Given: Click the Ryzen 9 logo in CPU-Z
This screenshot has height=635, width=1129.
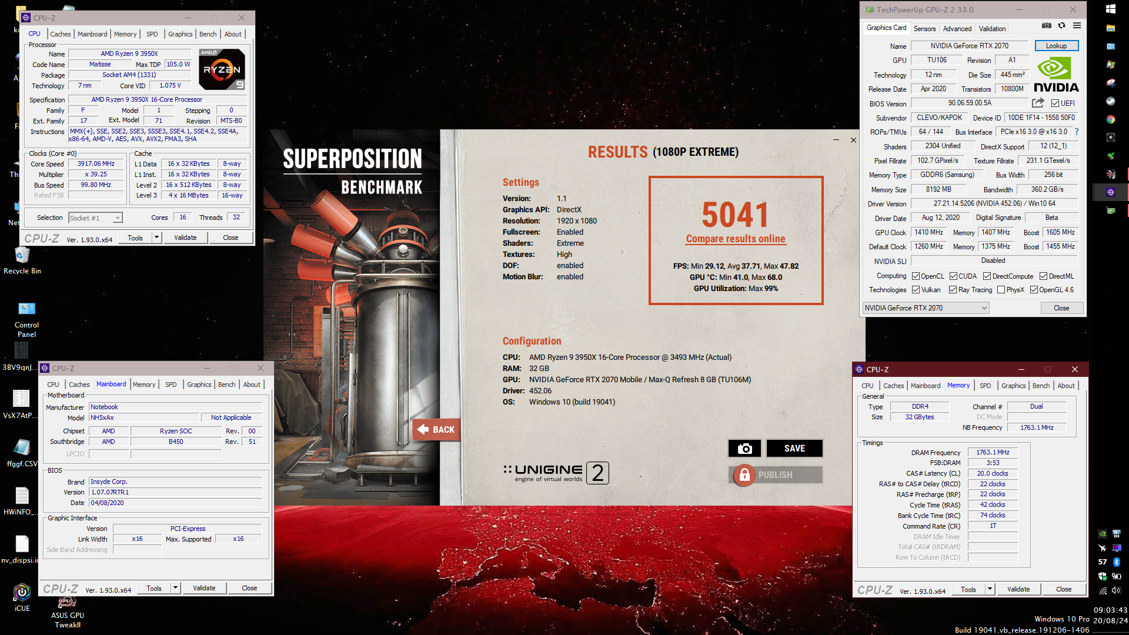Looking at the screenshot, I should pos(222,69).
